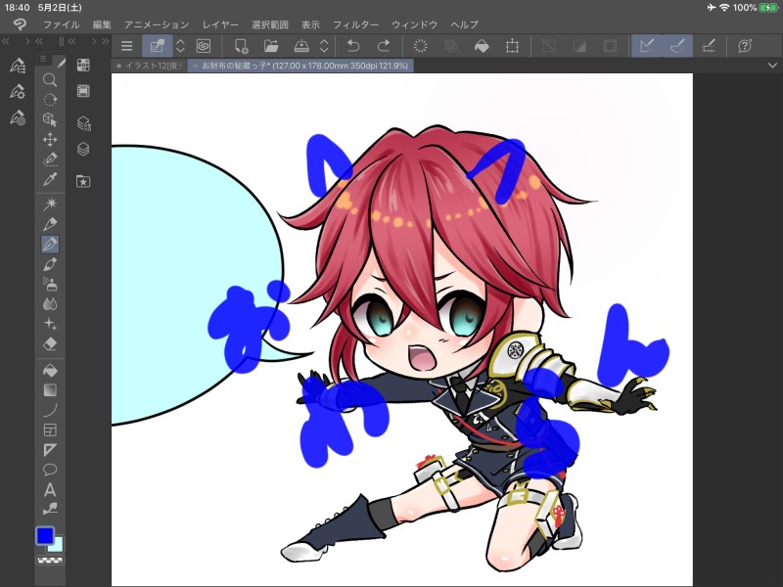Open the canvas tab list chevron

point(772,66)
